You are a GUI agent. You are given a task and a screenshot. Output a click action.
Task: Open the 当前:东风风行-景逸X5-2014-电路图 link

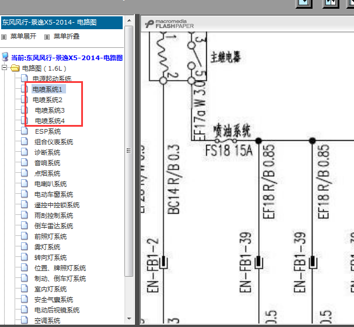[x=67, y=58]
